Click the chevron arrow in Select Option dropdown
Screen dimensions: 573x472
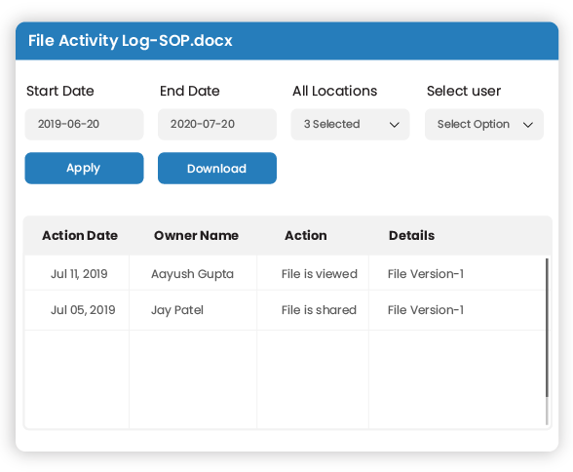coord(528,125)
